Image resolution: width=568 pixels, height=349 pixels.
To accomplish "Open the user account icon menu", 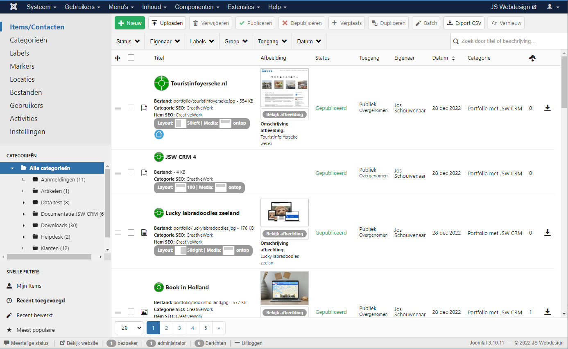I will click(x=553, y=7).
